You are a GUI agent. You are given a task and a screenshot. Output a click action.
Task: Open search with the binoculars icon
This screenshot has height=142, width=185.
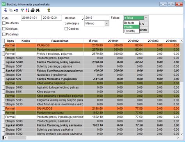coord(37,10)
